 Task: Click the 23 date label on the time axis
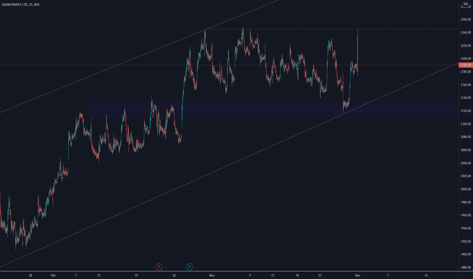pyautogui.click(x=320, y=275)
